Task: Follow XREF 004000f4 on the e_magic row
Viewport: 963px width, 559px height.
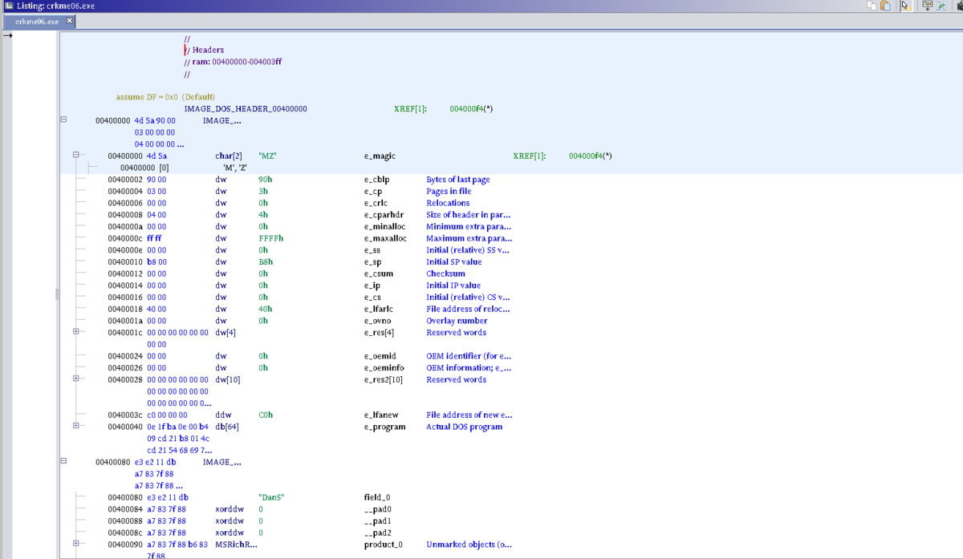Action: pos(590,156)
